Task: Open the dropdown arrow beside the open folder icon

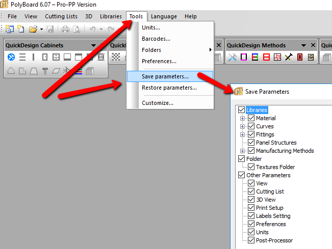Action: 41,29
